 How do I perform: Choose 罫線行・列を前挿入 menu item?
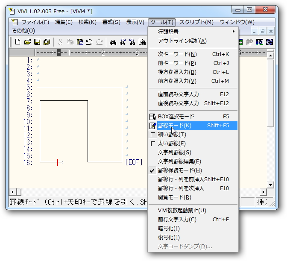click(x=193, y=179)
